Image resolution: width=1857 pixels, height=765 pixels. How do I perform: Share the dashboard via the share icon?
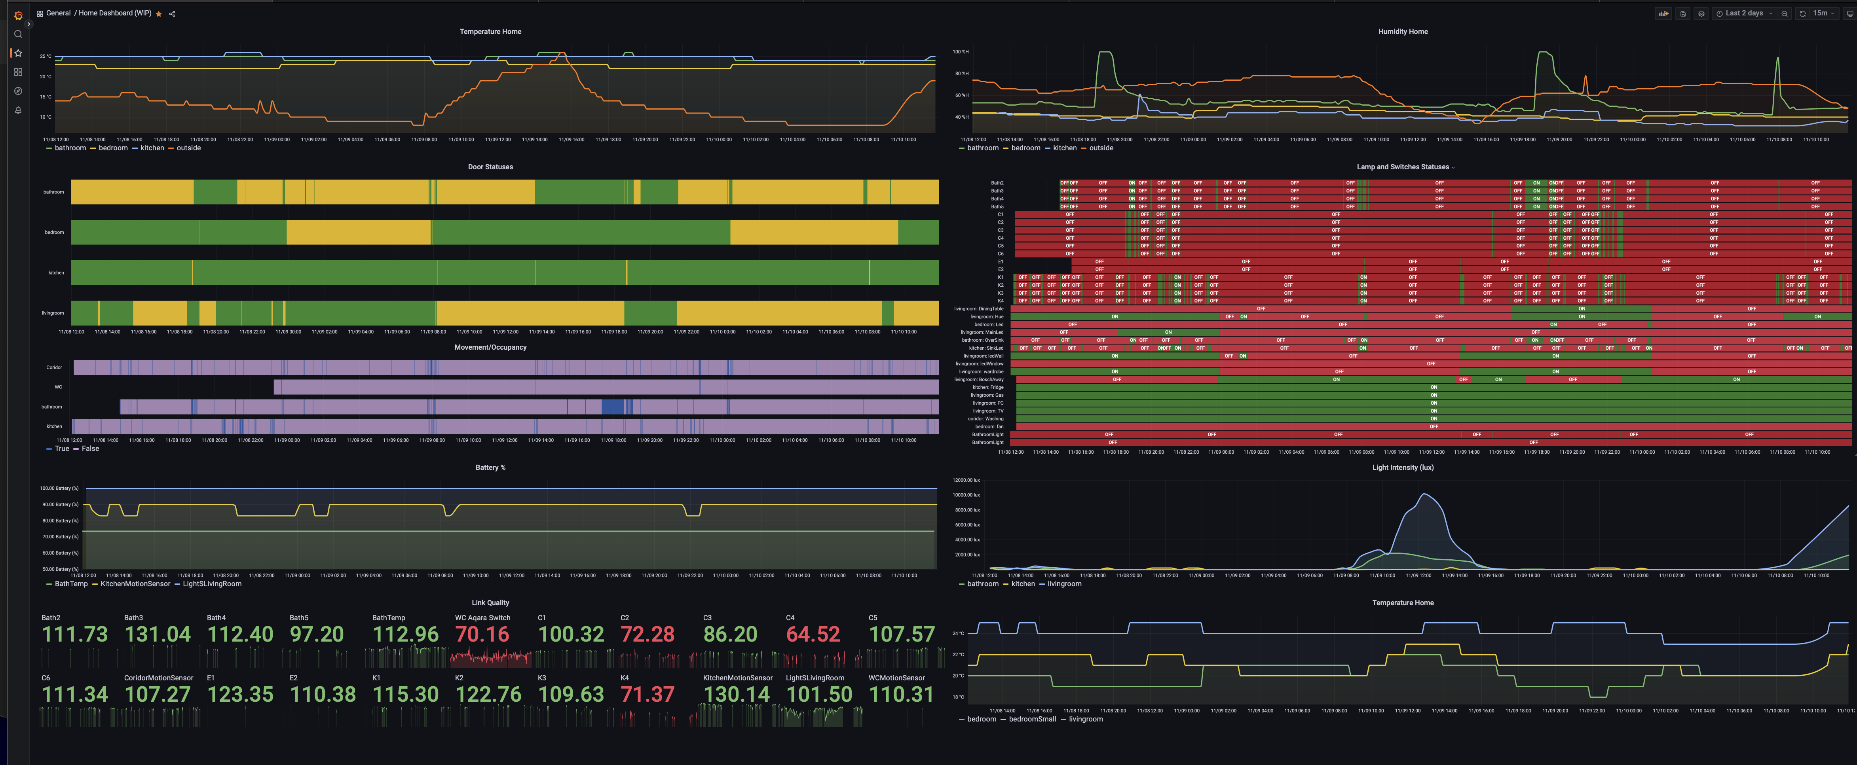coord(172,14)
